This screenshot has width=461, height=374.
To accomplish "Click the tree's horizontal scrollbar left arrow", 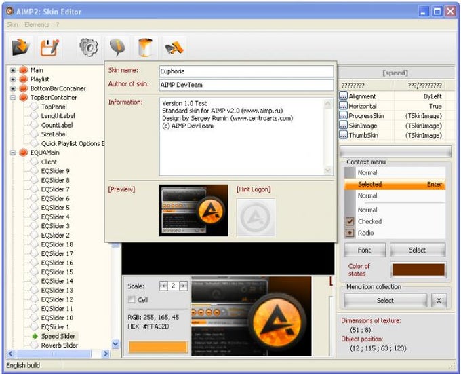I will pos(11,354).
